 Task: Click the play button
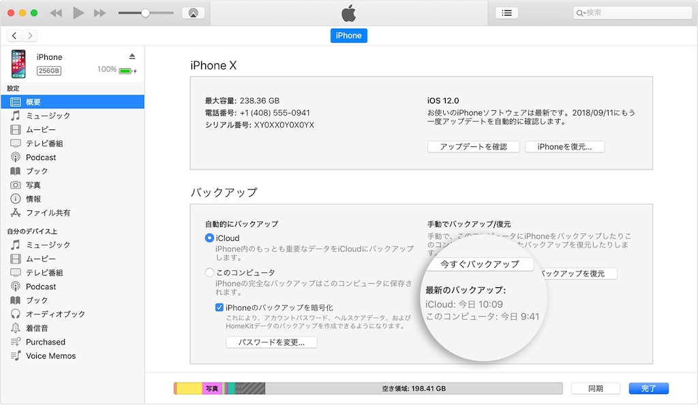(78, 13)
